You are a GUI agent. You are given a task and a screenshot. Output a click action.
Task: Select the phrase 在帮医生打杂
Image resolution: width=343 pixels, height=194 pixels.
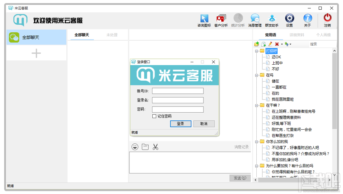(x=282, y=136)
